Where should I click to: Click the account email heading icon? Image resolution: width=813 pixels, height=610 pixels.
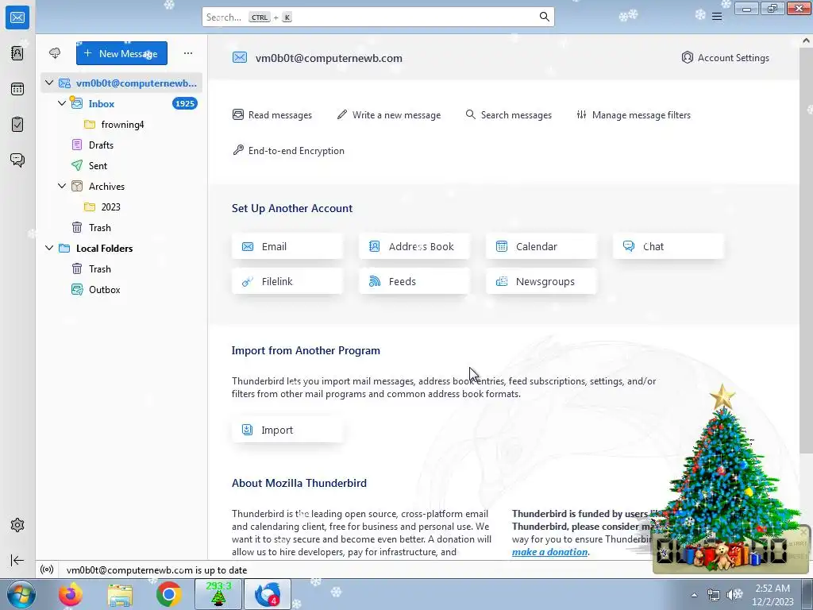point(240,57)
